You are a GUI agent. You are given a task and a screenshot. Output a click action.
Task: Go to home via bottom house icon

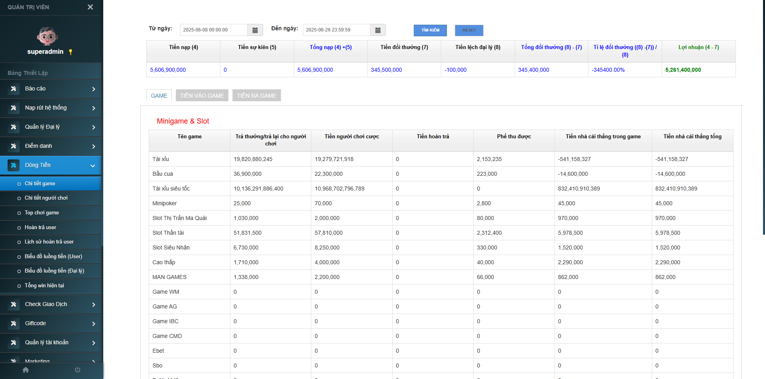pos(26,370)
